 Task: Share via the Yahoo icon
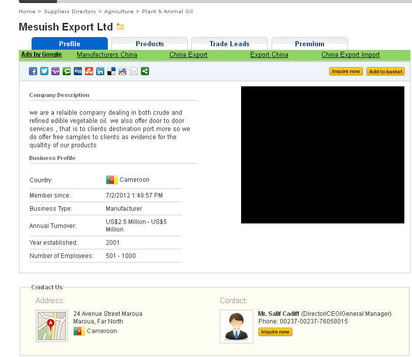coord(55,72)
